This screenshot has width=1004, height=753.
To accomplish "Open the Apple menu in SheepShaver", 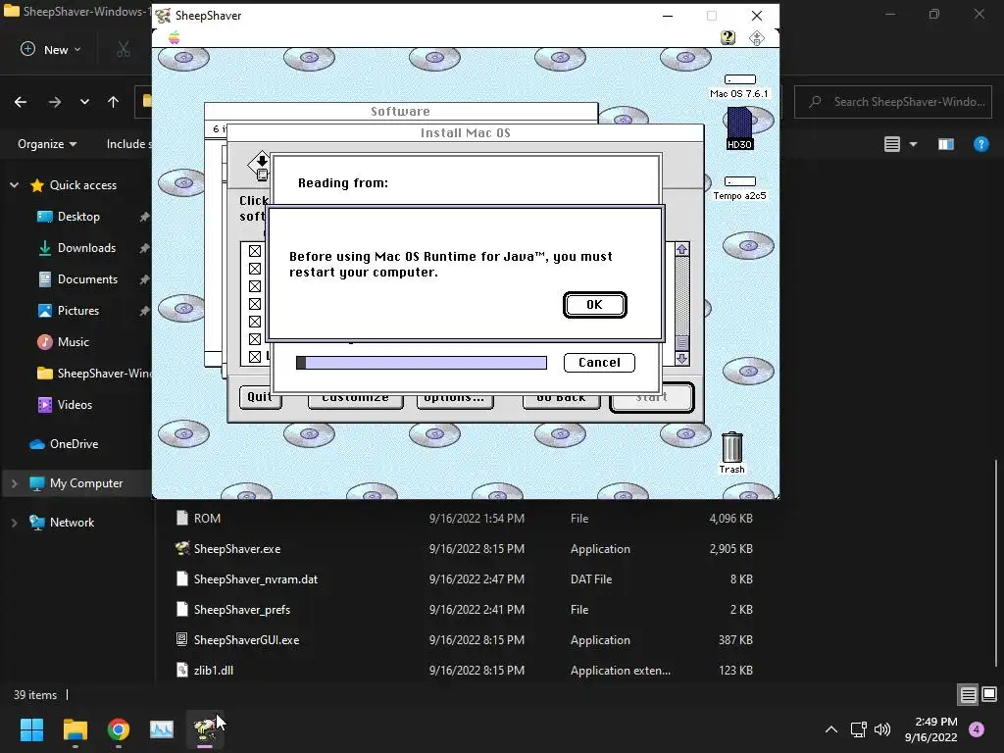I will [x=175, y=38].
